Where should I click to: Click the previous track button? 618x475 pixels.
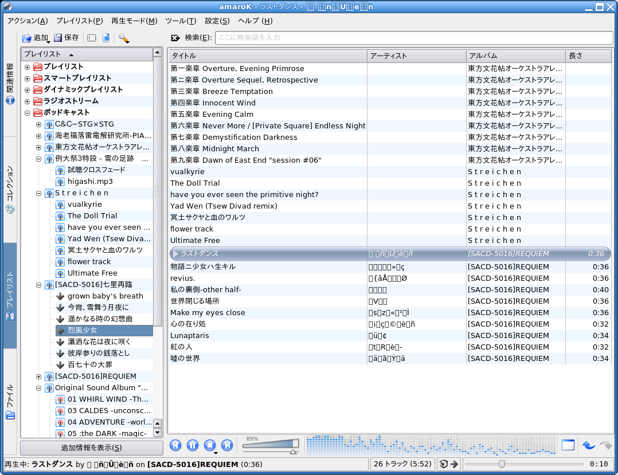point(175,445)
